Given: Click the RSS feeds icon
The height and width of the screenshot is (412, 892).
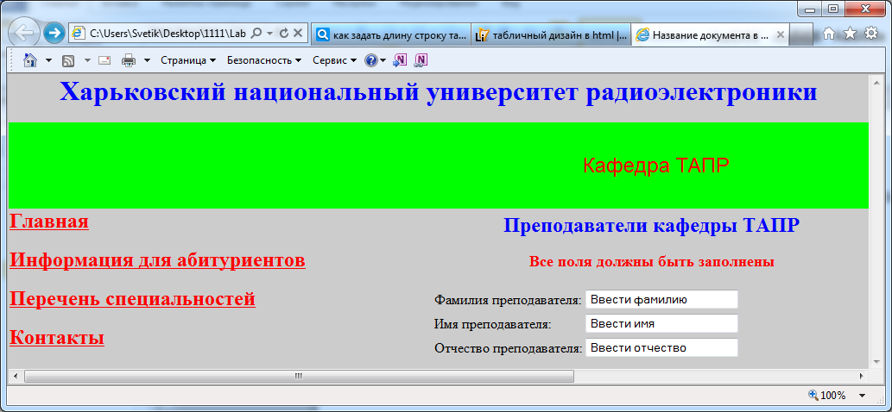Looking at the screenshot, I should (x=67, y=60).
